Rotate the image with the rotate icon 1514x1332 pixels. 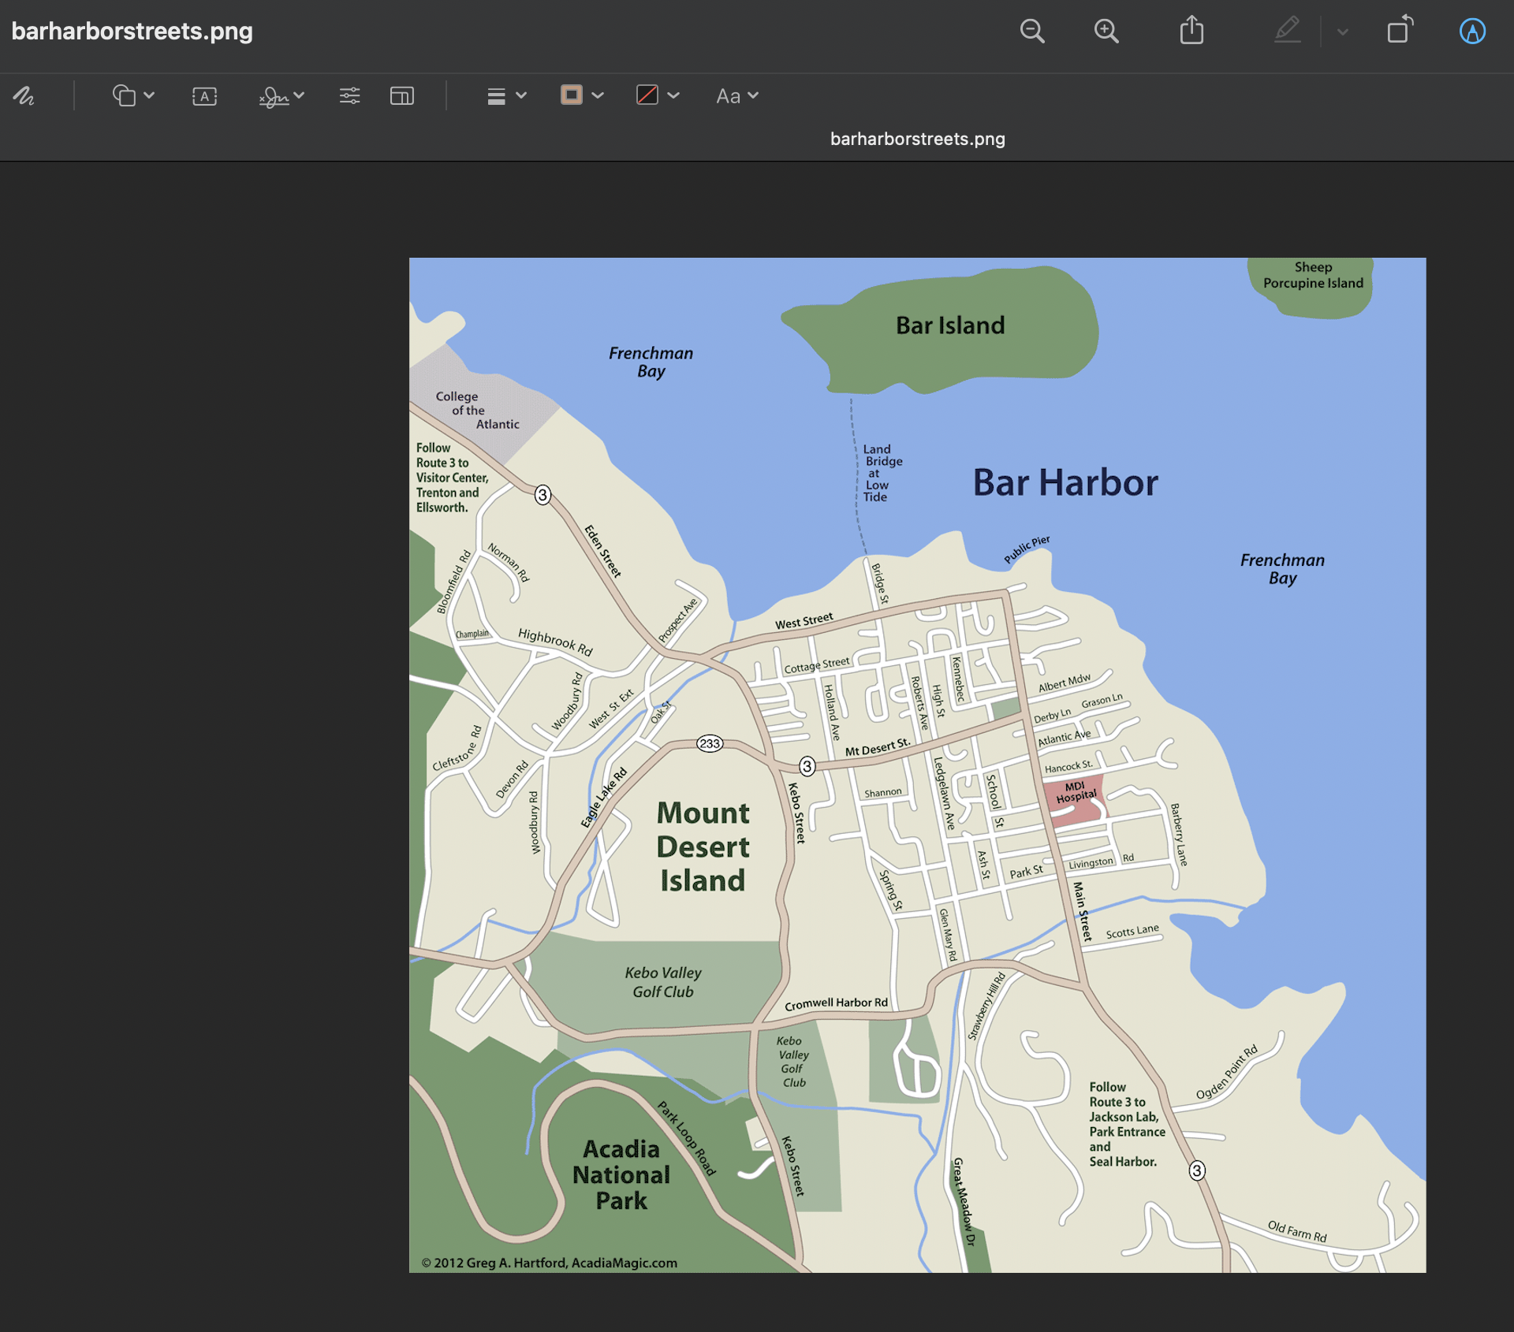tap(1400, 30)
